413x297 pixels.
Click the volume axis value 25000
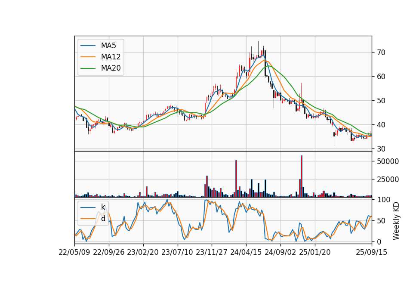[x=388, y=180]
